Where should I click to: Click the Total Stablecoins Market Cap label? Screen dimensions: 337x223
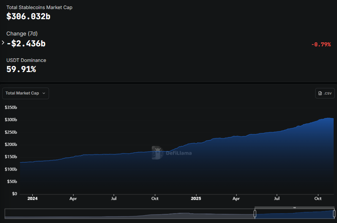[x=39, y=7]
